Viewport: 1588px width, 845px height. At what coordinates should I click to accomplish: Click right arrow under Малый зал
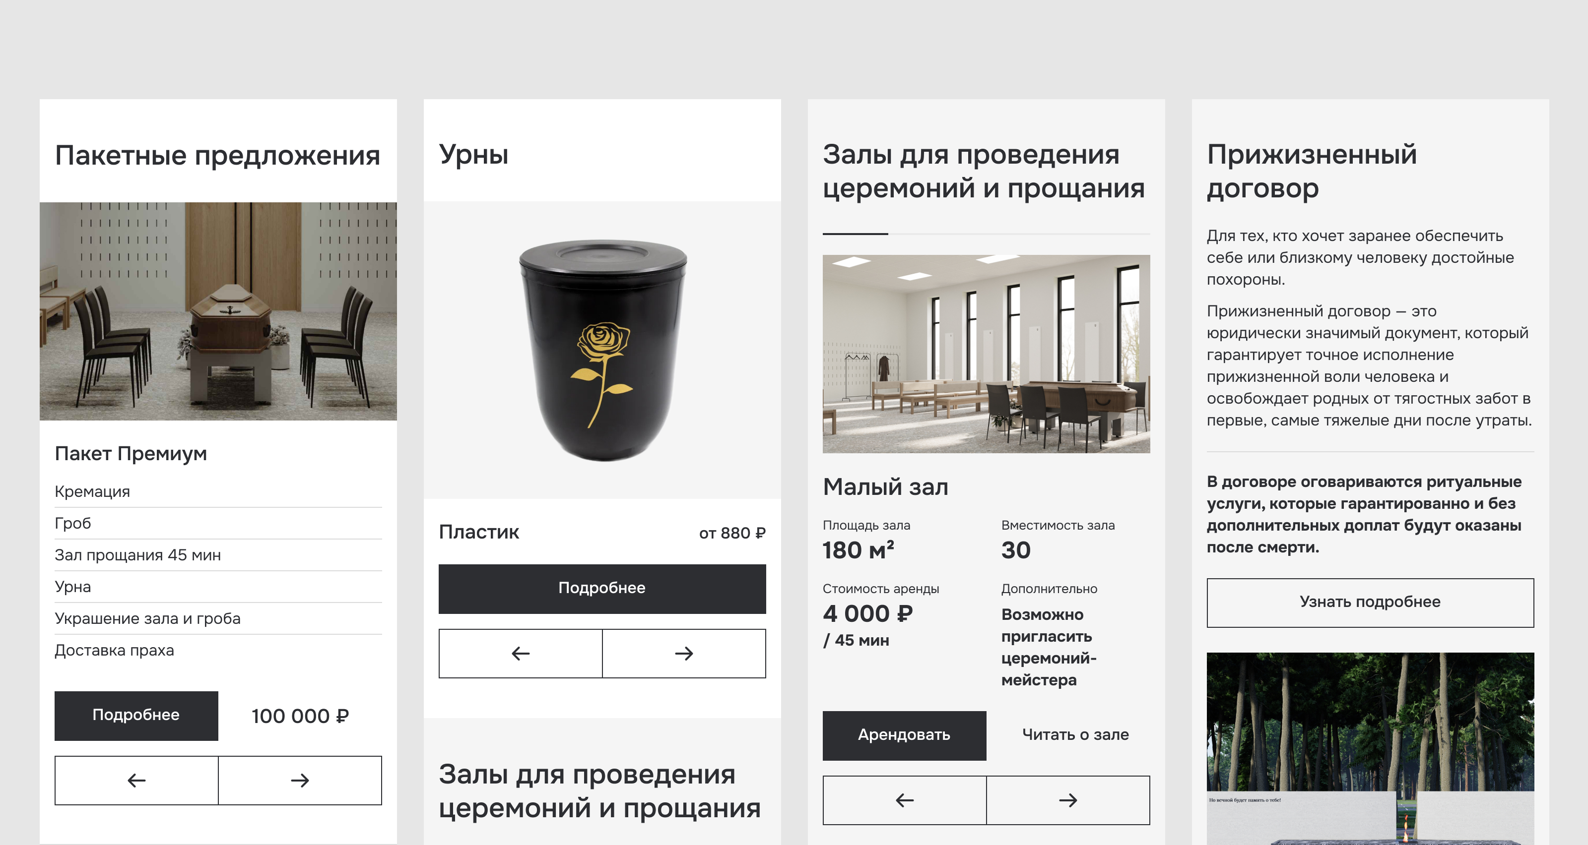(1068, 800)
